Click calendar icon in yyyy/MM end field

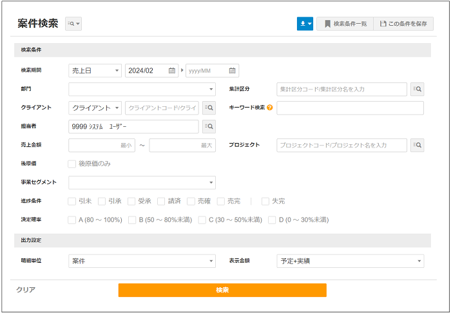tap(232, 70)
